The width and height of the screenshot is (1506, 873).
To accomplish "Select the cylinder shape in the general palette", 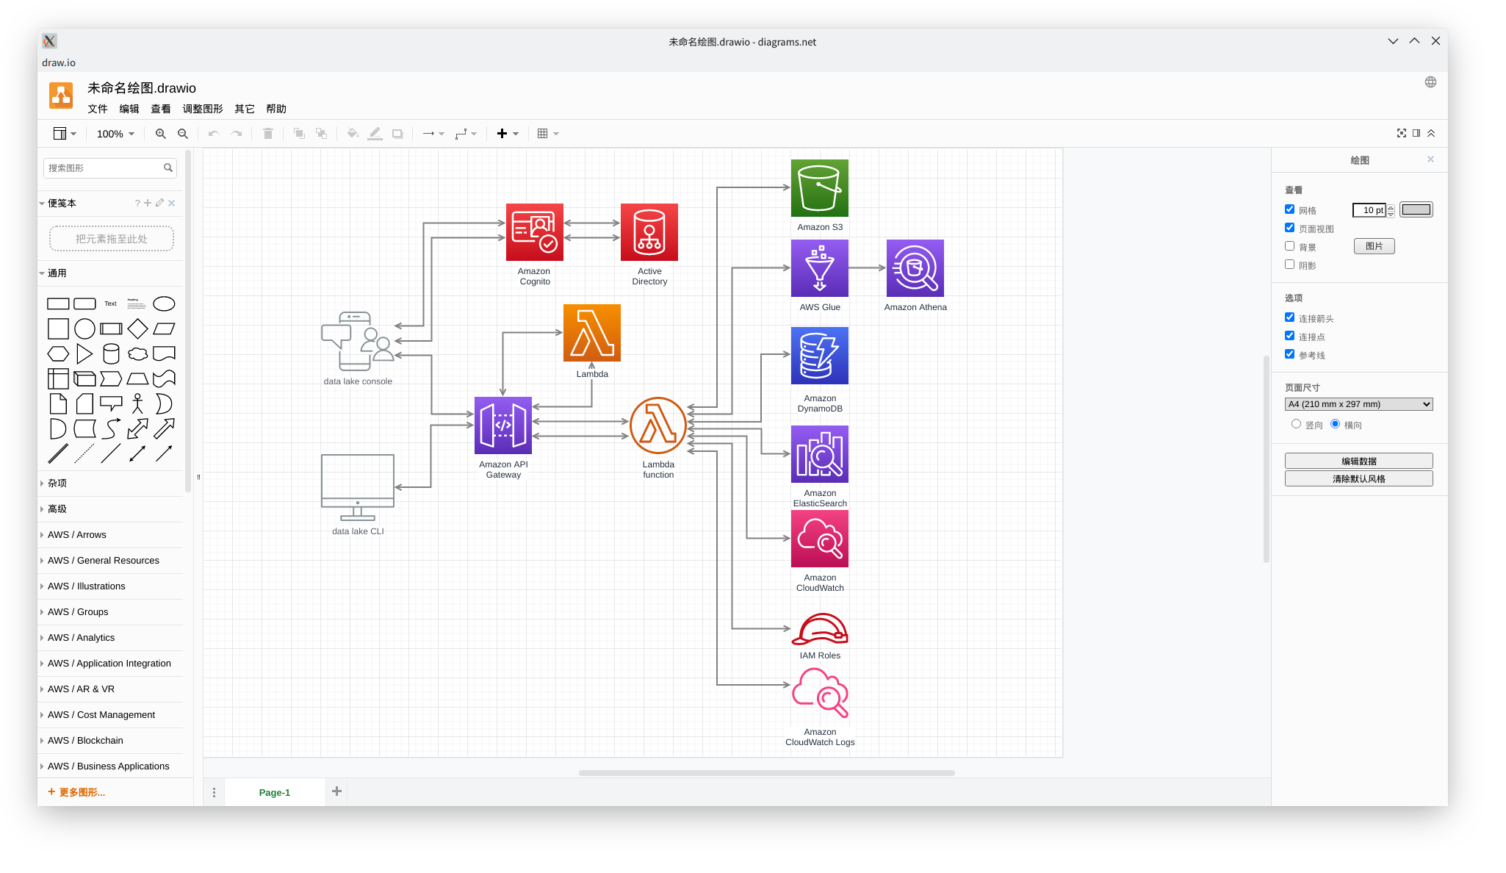I will 111,353.
